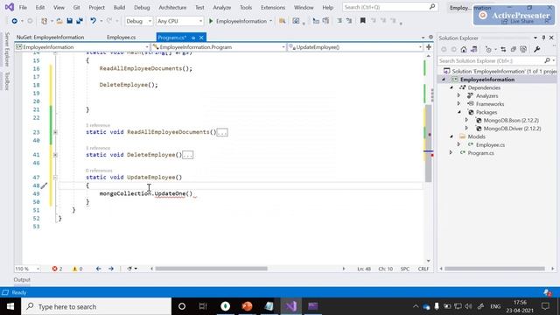Click the red error count indicator
The image size is (560, 315).
[57, 269]
